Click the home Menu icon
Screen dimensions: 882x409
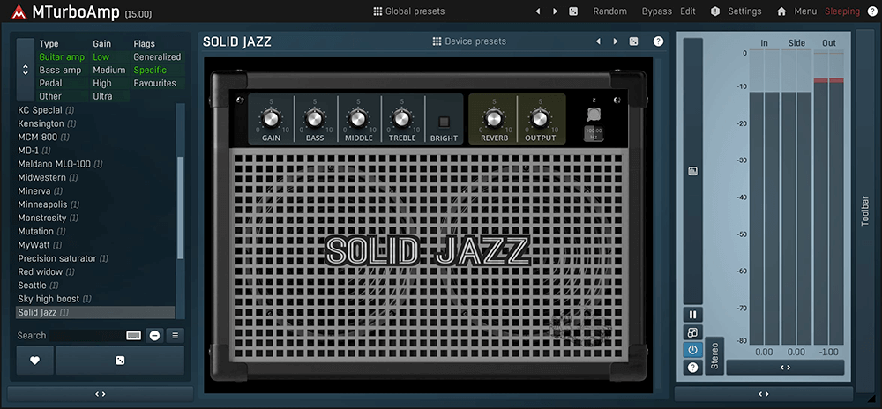[781, 11]
